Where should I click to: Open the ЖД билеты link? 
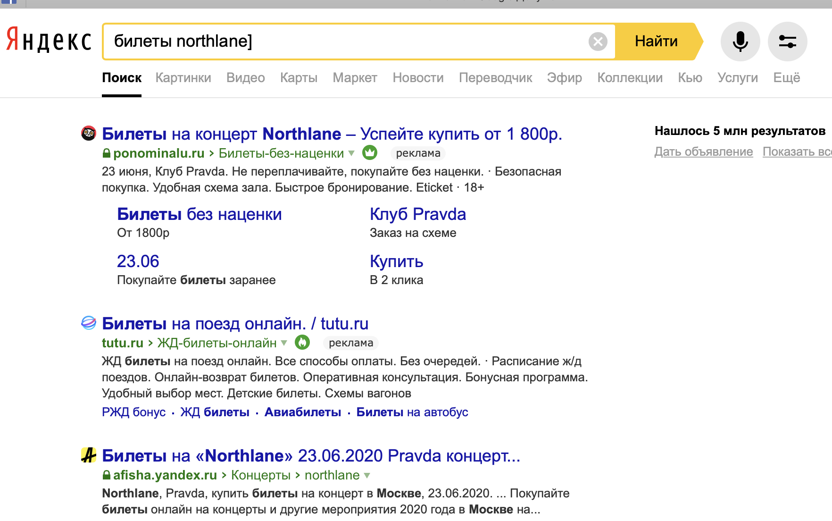coord(215,412)
